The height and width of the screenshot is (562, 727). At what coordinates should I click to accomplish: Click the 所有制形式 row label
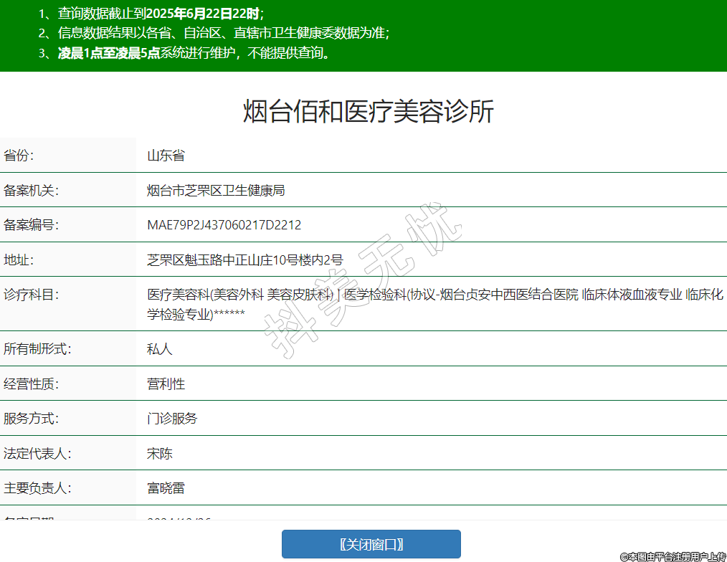[x=37, y=349]
